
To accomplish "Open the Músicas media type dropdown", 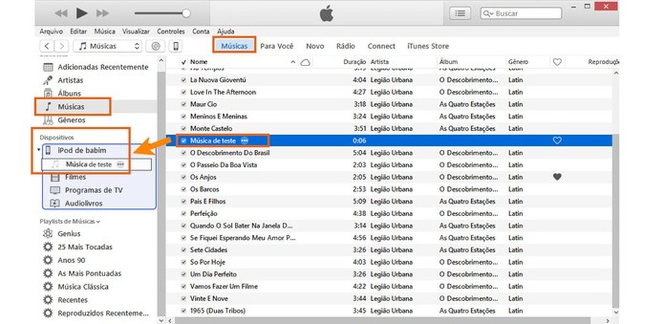I will [107, 46].
